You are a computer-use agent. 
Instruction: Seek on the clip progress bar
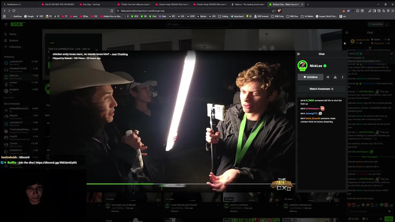pyautogui.click(x=191, y=184)
